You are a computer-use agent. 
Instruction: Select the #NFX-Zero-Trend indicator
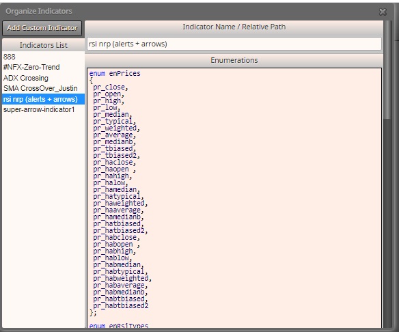tap(43, 67)
